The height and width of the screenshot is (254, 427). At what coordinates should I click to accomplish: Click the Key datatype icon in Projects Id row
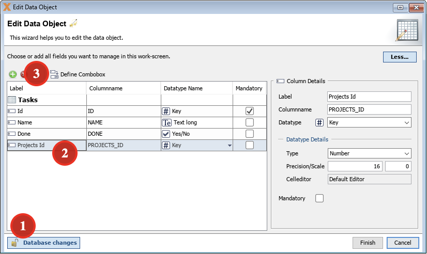pos(166,145)
